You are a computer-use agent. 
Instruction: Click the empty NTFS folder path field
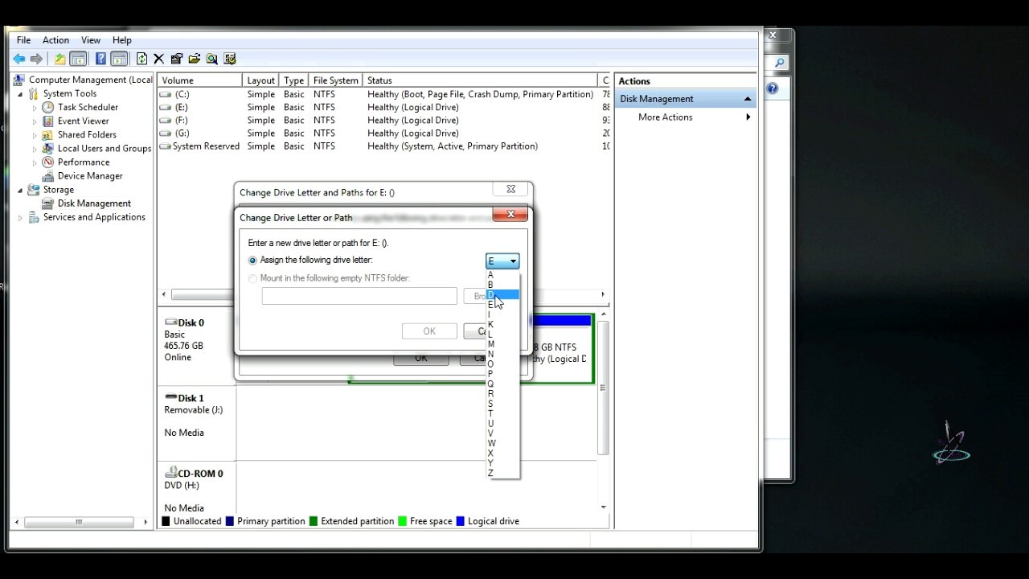[359, 296]
